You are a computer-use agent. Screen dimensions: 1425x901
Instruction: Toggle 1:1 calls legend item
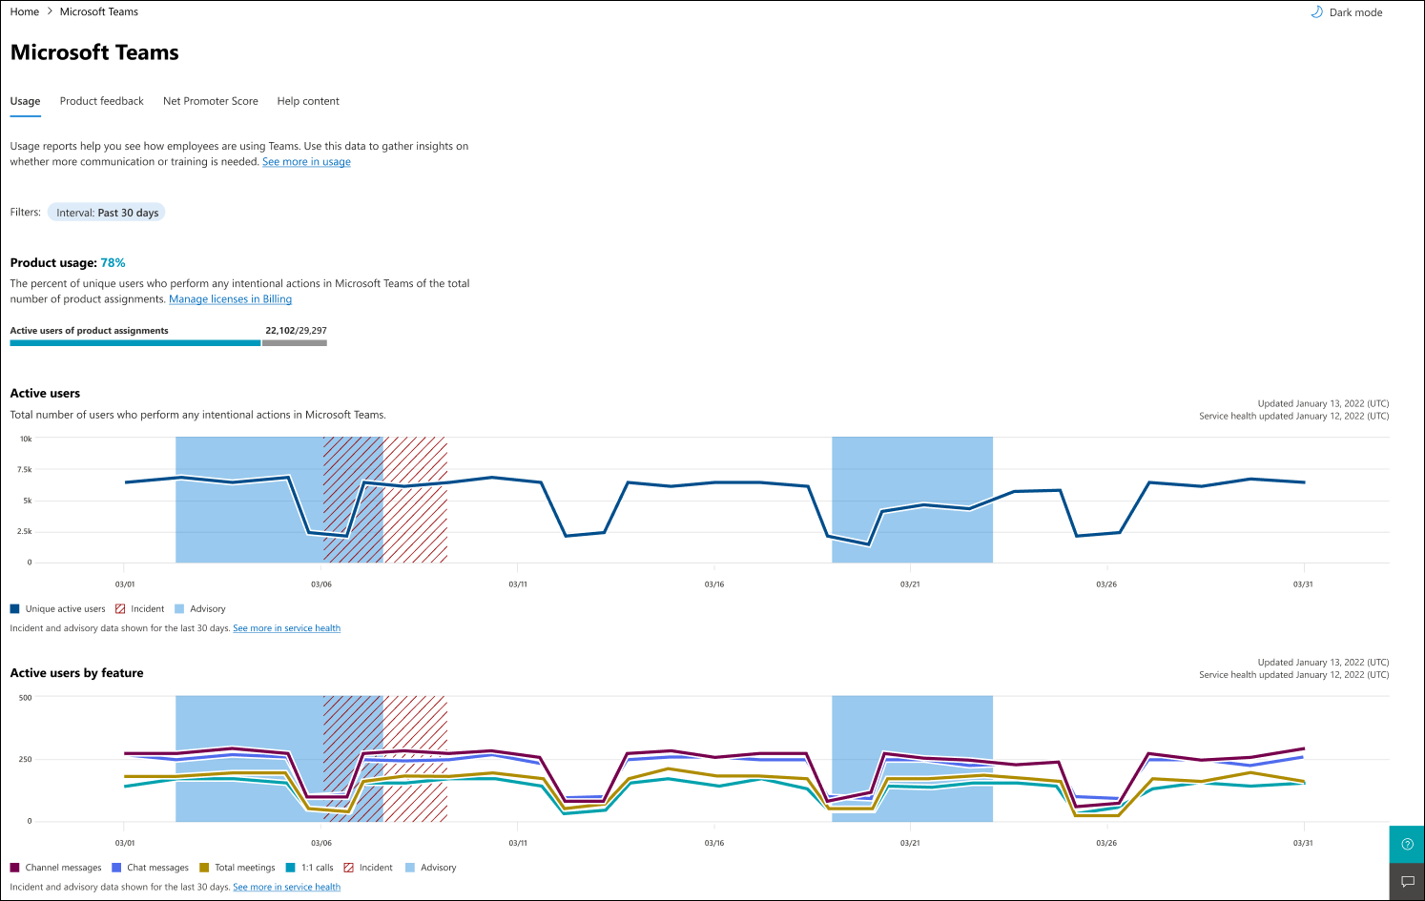(310, 868)
